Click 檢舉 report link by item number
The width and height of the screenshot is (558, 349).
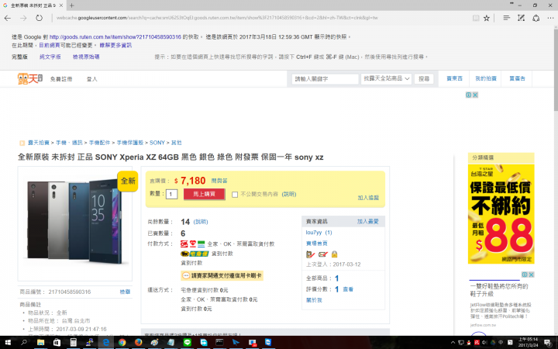click(x=125, y=292)
